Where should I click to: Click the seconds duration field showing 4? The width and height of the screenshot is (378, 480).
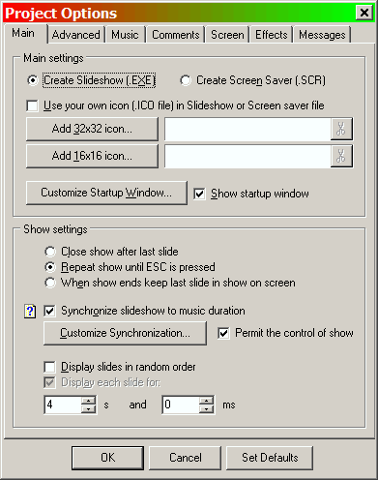coord(63,405)
